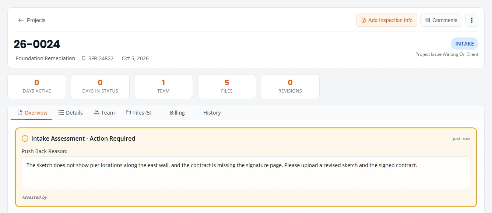Click the info icon in Intake Assessment alert

pos(25,138)
